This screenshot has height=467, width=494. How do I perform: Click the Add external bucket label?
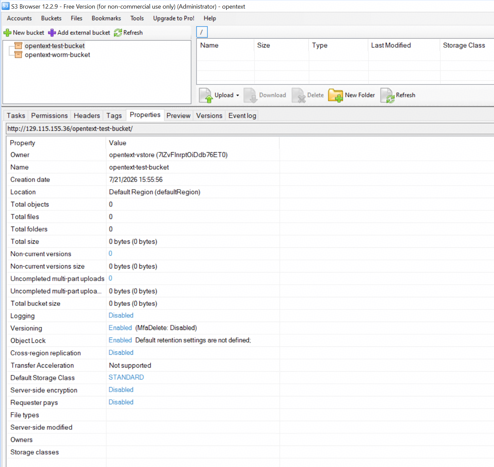(84, 33)
